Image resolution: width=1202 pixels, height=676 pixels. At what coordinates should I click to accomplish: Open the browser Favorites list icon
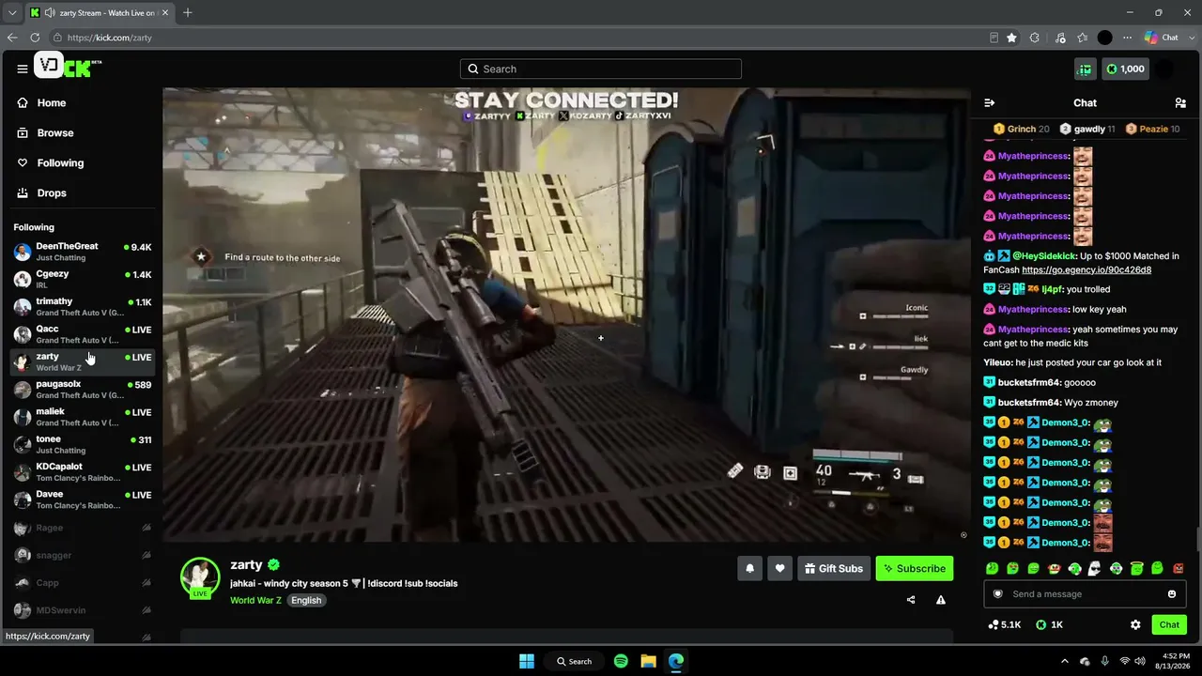(1082, 38)
